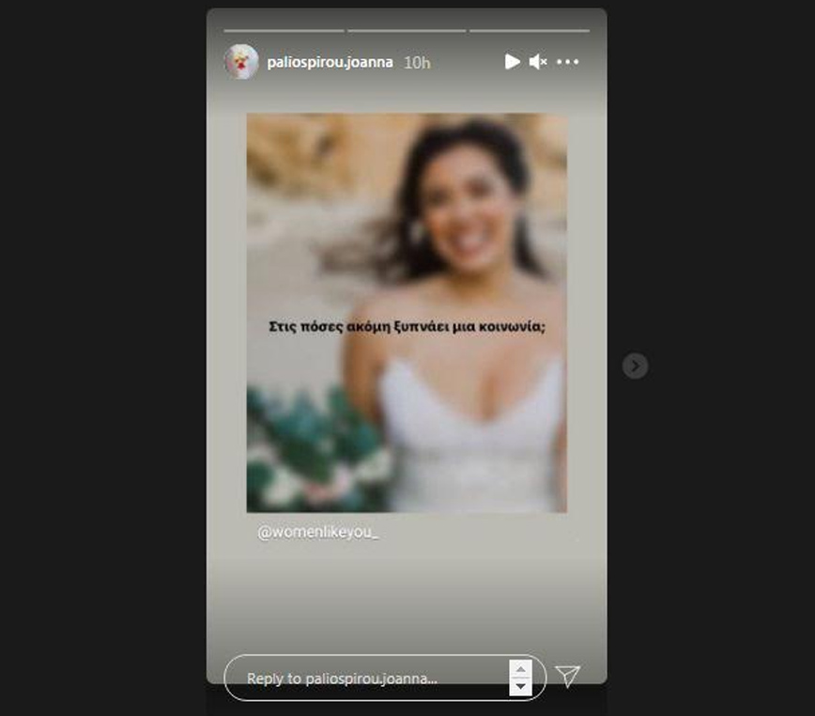The width and height of the screenshot is (815, 716).
Task: Click the up arrow in reply stepper
Action: (x=520, y=668)
